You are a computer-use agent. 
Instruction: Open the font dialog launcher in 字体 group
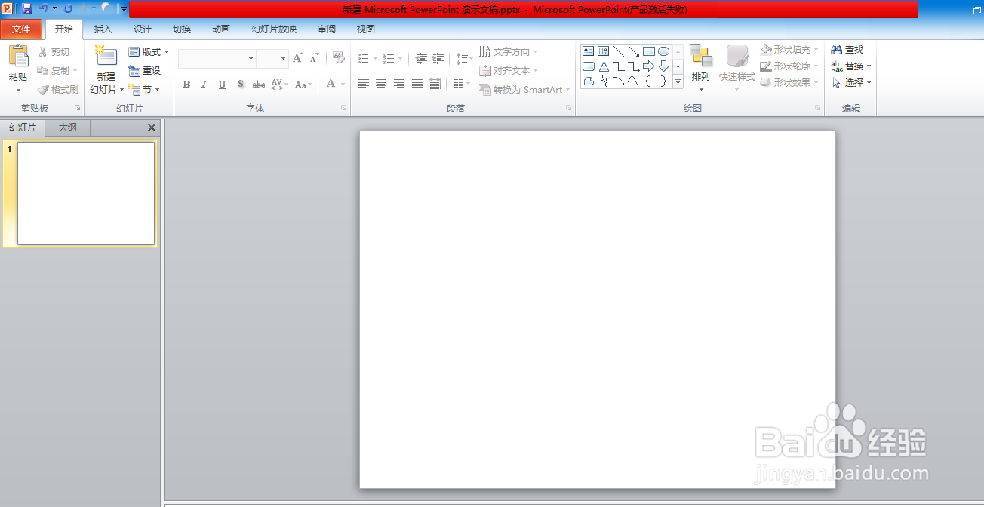tap(343, 109)
